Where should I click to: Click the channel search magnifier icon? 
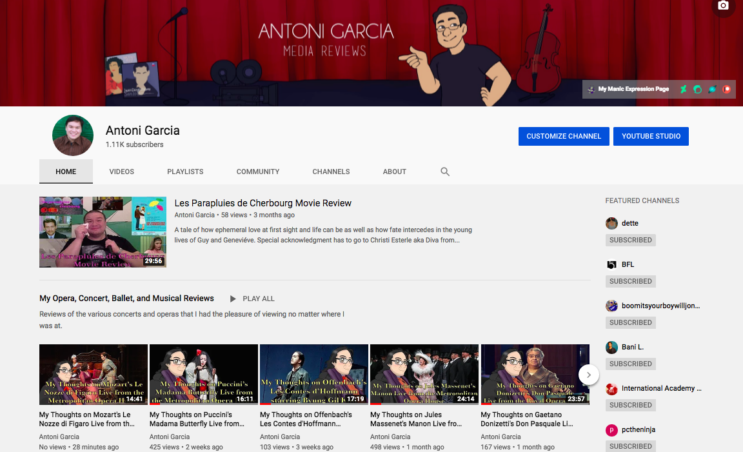pyautogui.click(x=445, y=172)
